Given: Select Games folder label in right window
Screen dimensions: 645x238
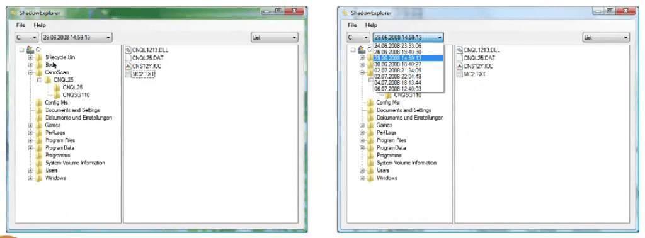Looking at the screenshot, I should pos(385,125).
